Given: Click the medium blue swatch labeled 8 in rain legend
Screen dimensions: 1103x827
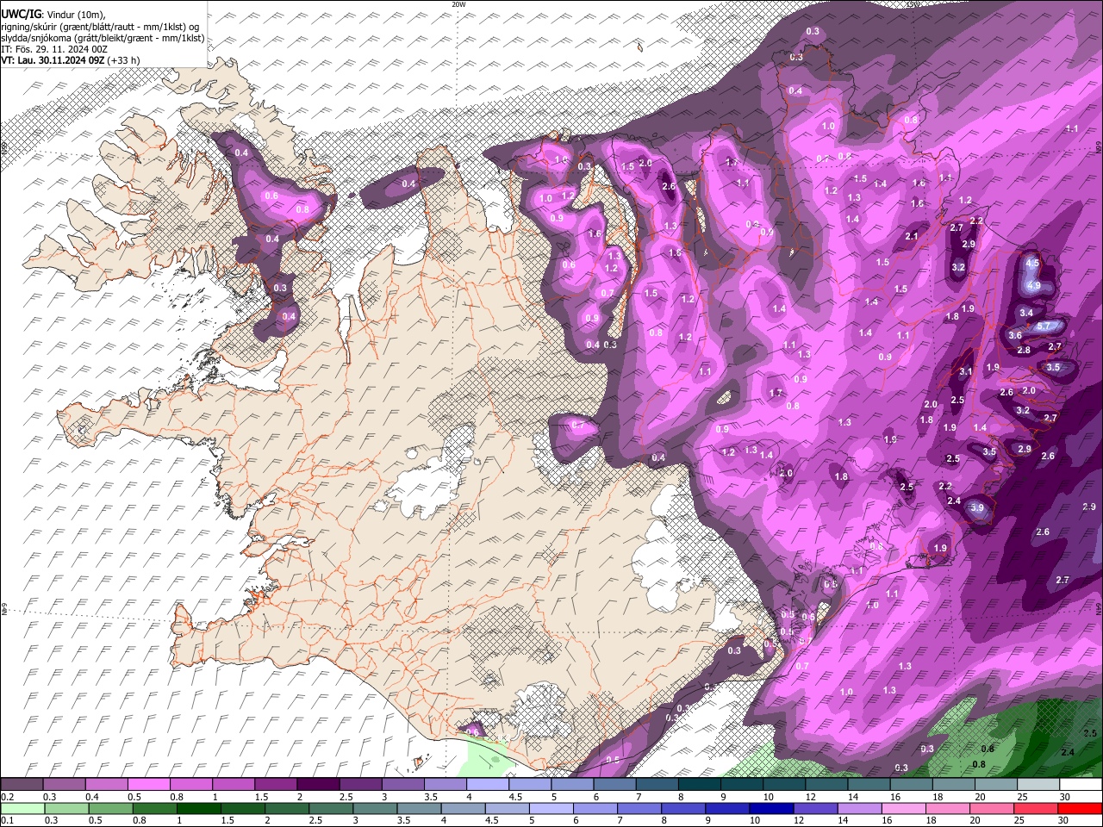Looking at the screenshot, I should coord(682,808).
